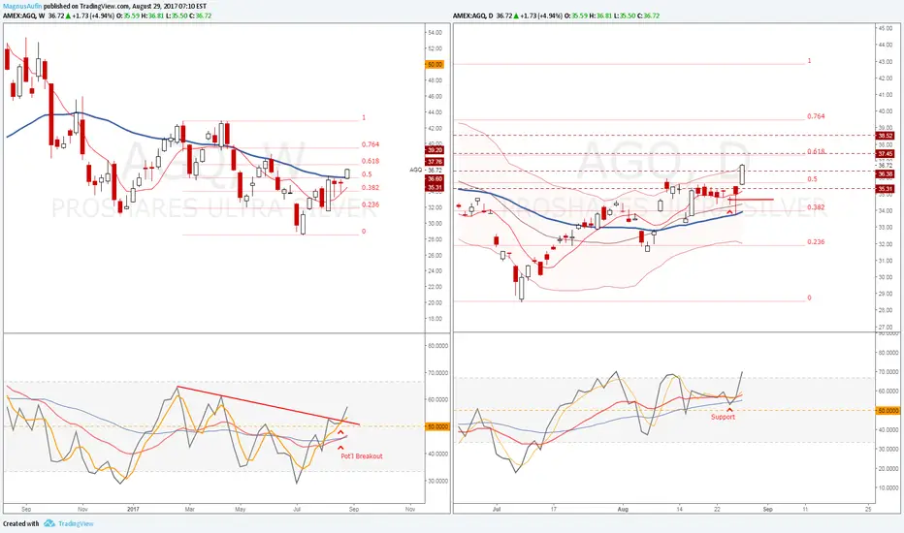
Task: Select the AMEX:AGQ, W symbol label of the weekly chart
Action: (x=23, y=16)
